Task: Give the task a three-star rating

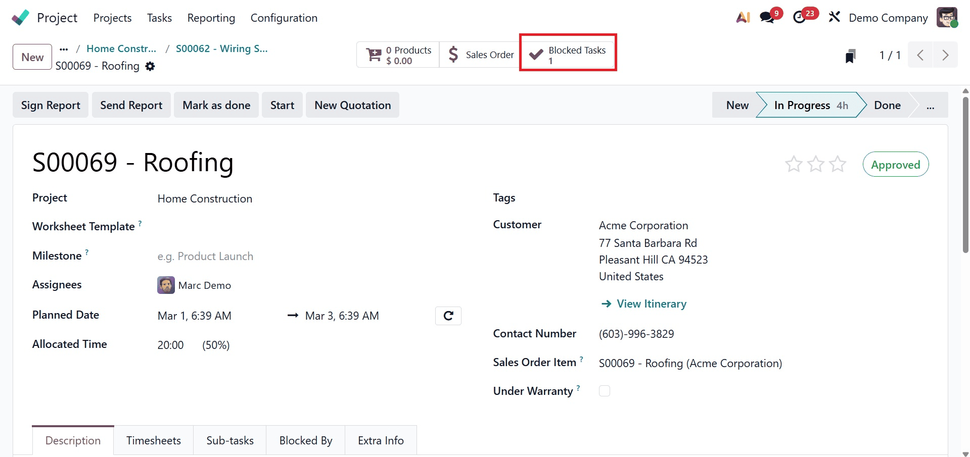Action: point(838,164)
